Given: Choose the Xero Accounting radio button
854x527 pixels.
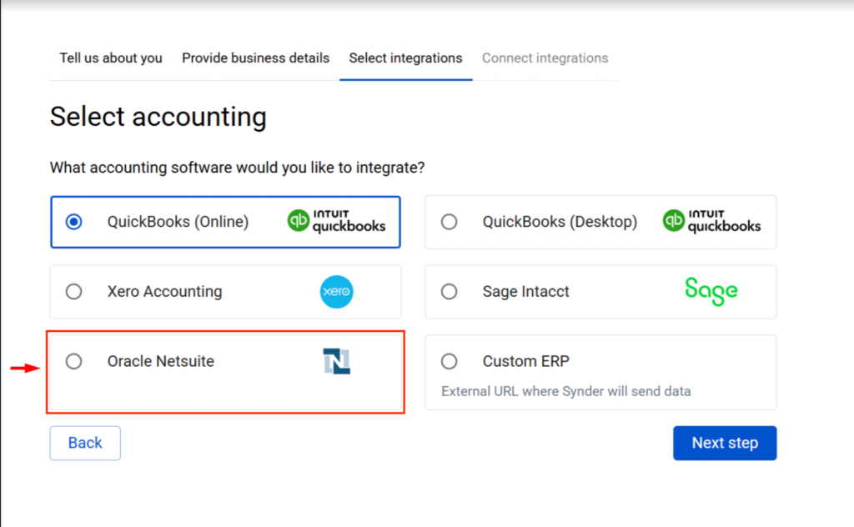Looking at the screenshot, I should click(x=74, y=292).
